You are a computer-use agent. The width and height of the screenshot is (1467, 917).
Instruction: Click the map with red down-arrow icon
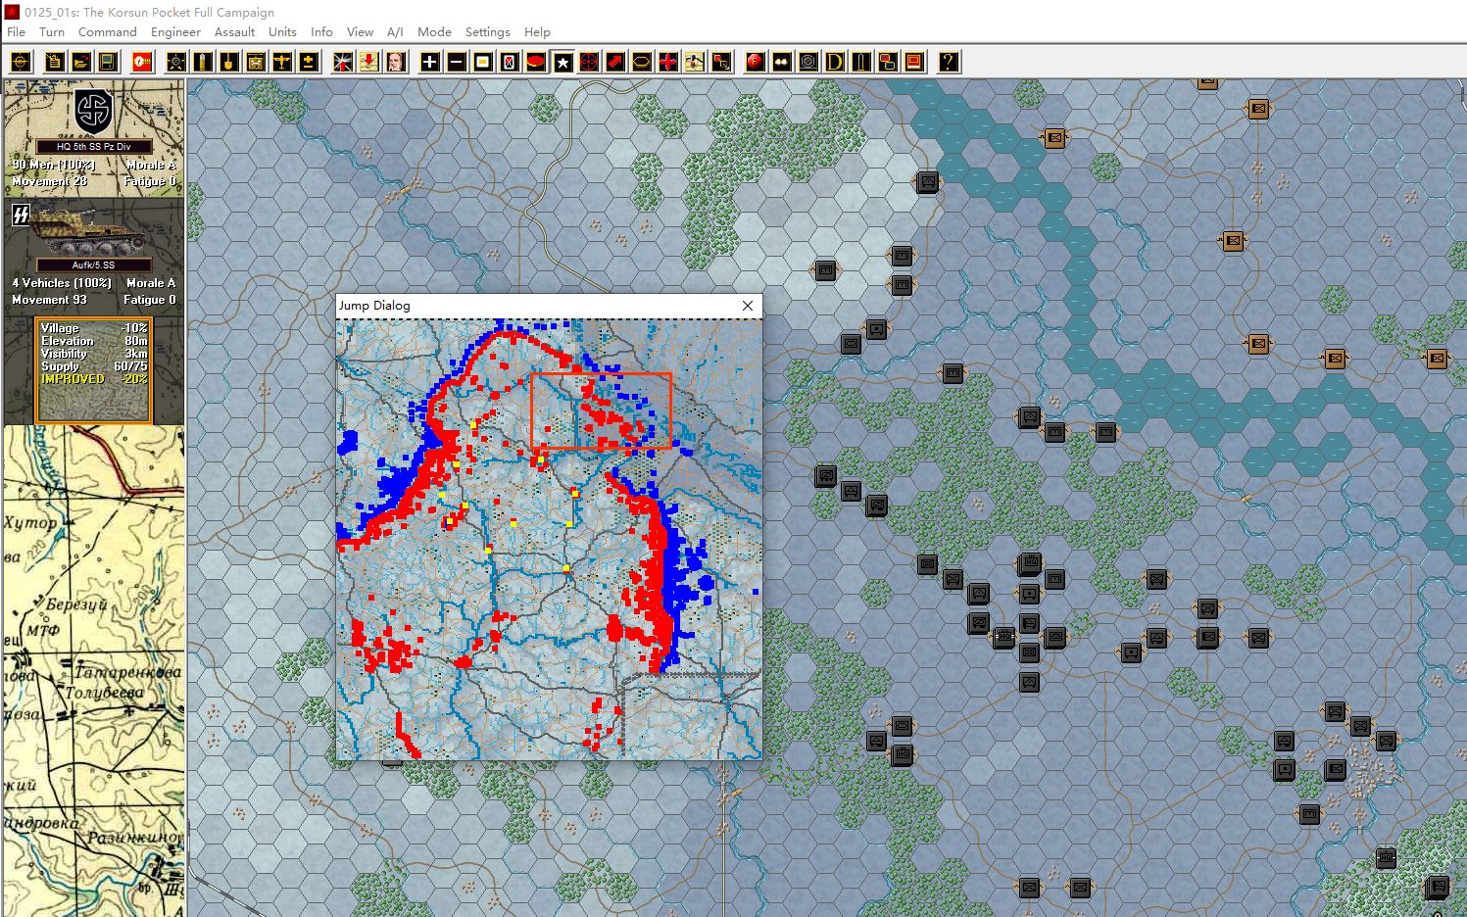coord(368,62)
